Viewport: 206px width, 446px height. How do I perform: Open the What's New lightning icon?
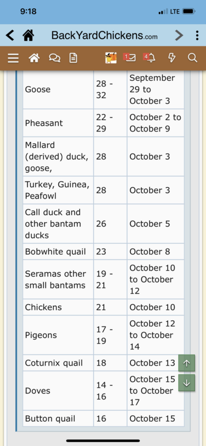[x=172, y=58]
